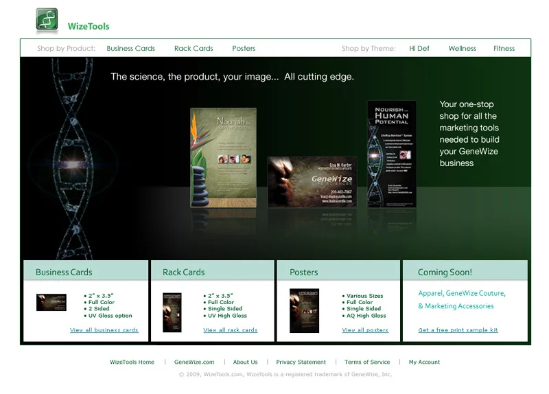Screen dimensions: 549x394
Task: Click the UV Gloss option bullet text
Action: tap(110, 316)
